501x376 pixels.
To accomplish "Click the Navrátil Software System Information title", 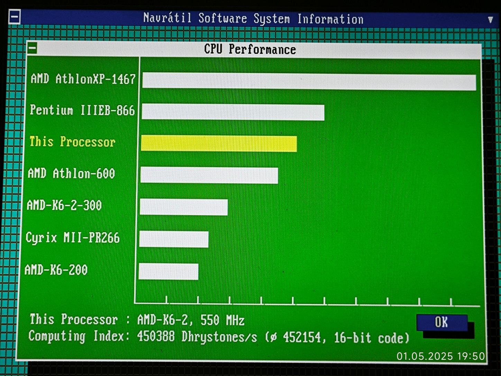I will click(253, 18).
